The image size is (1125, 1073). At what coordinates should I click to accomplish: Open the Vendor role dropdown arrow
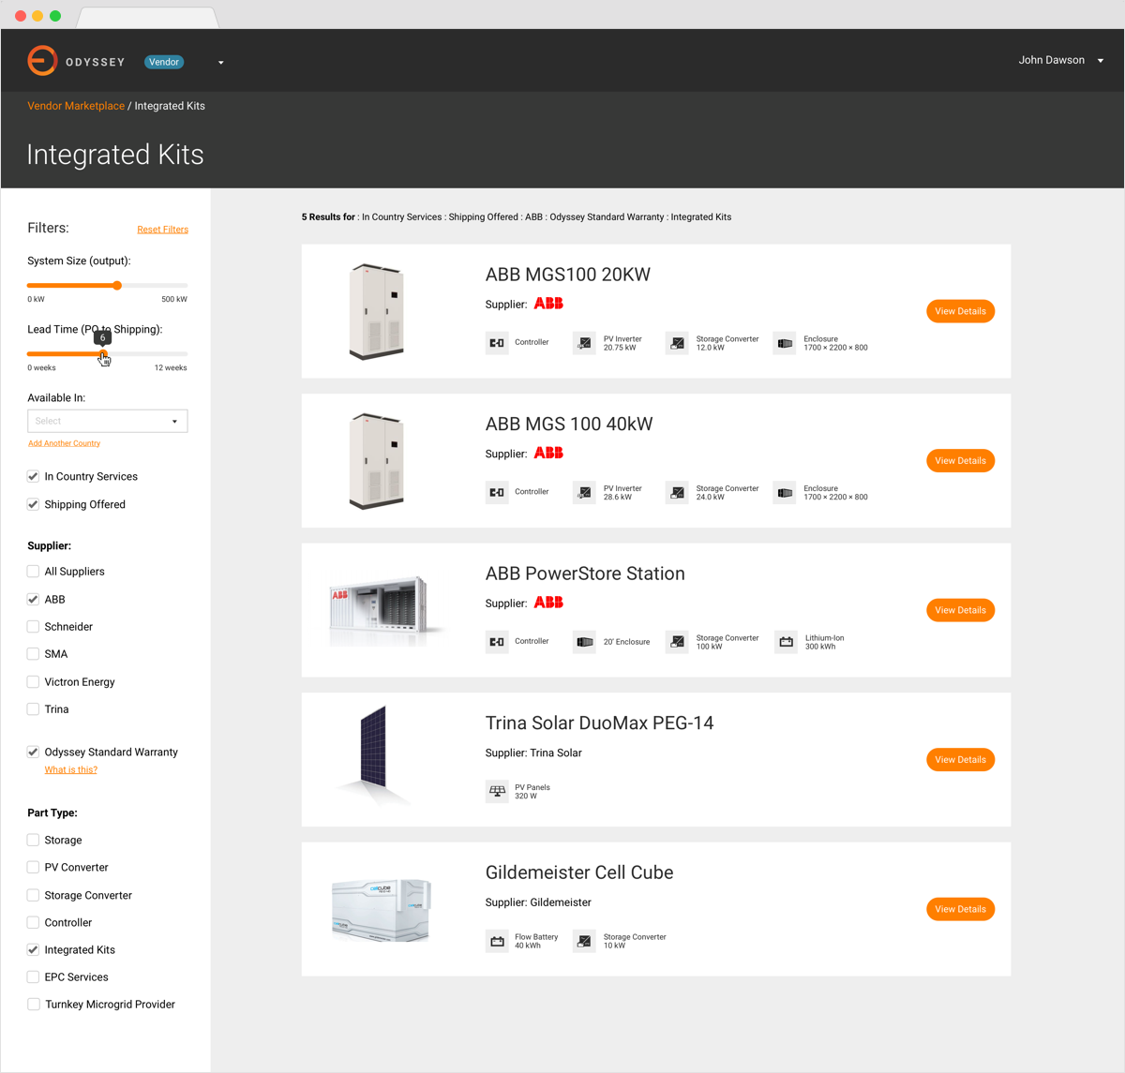pos(221,63)
